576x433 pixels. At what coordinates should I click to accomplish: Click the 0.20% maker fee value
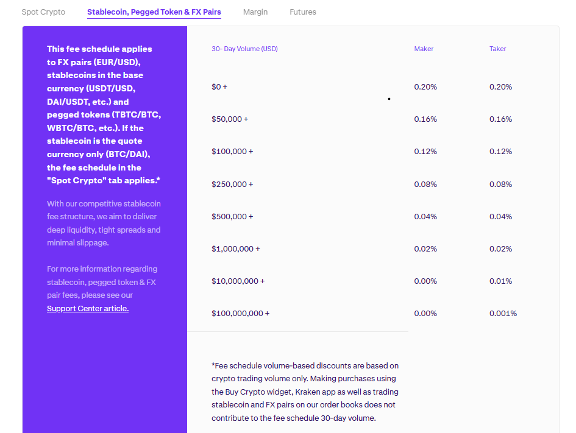(425, 86)
